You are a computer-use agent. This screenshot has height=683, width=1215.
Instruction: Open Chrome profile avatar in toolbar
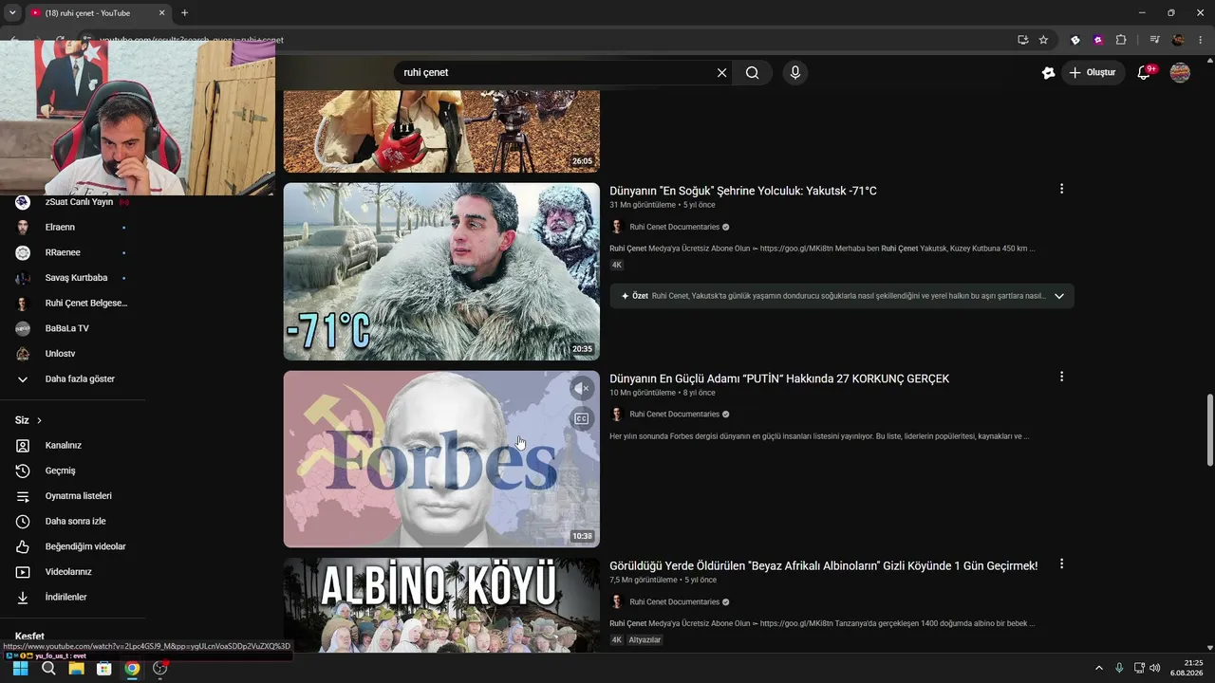point(1178,40)
